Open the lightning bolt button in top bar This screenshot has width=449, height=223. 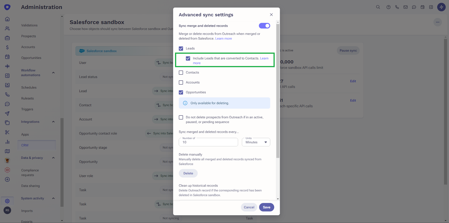tap(441, 7)
